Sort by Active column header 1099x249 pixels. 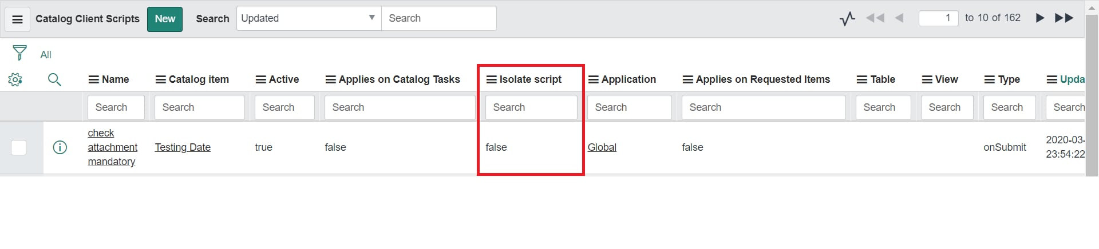(x=284, y=79)
